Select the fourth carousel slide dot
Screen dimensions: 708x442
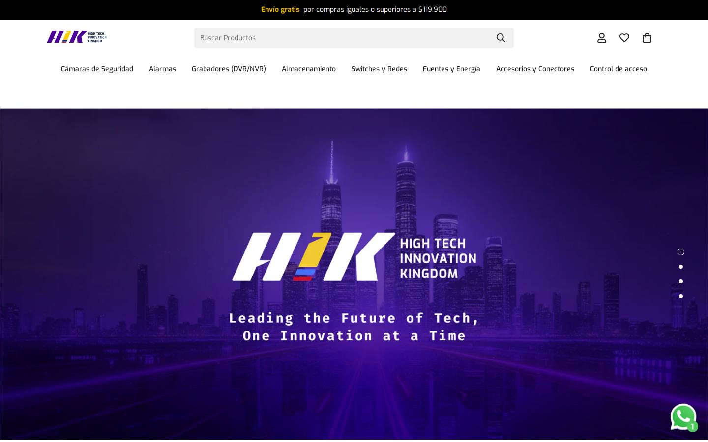681,296
